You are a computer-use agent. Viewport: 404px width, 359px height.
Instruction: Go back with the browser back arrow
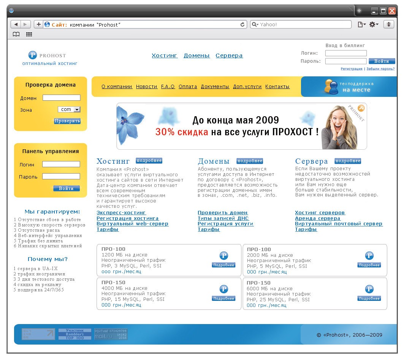[x=16, y=24]
